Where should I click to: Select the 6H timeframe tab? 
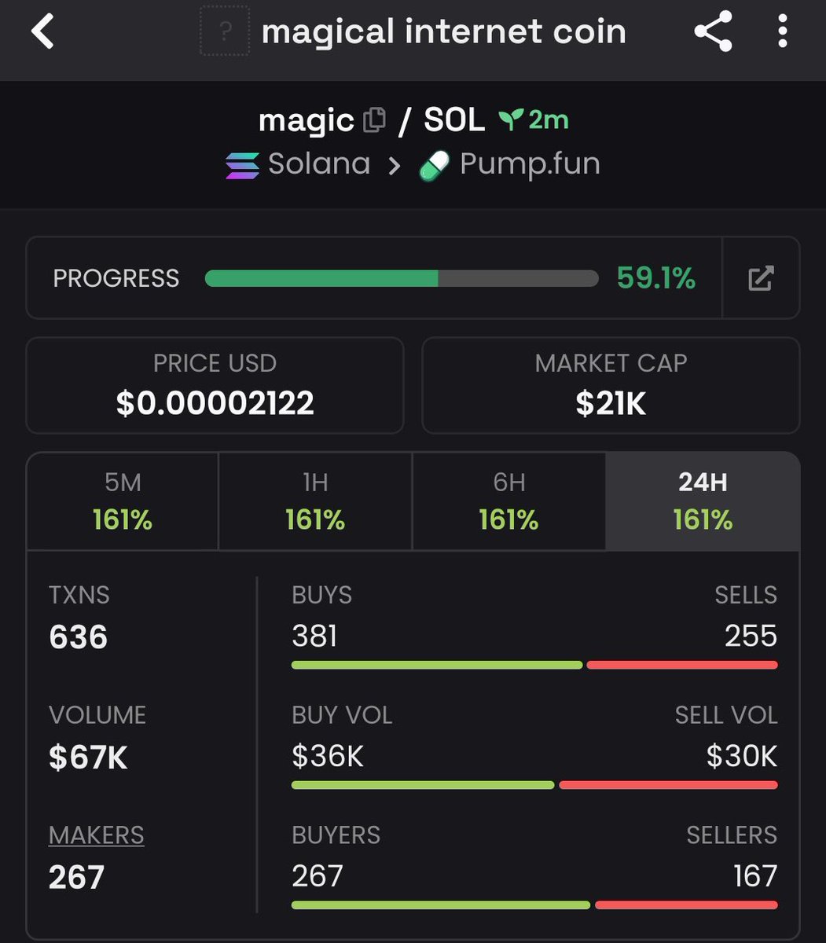508,501
